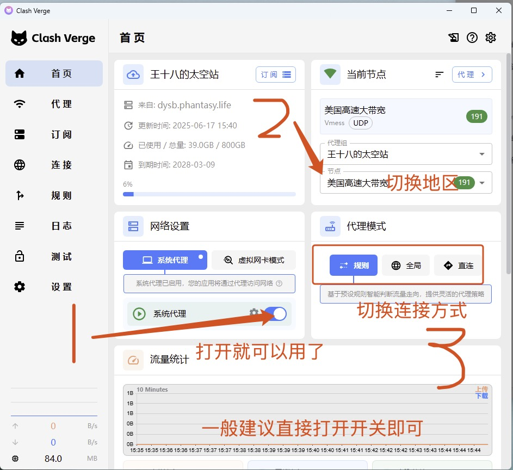Select 直连 direct connection mode
Image resolution: width=513 pixels, height=470 pixels.
tap(458, 265)
